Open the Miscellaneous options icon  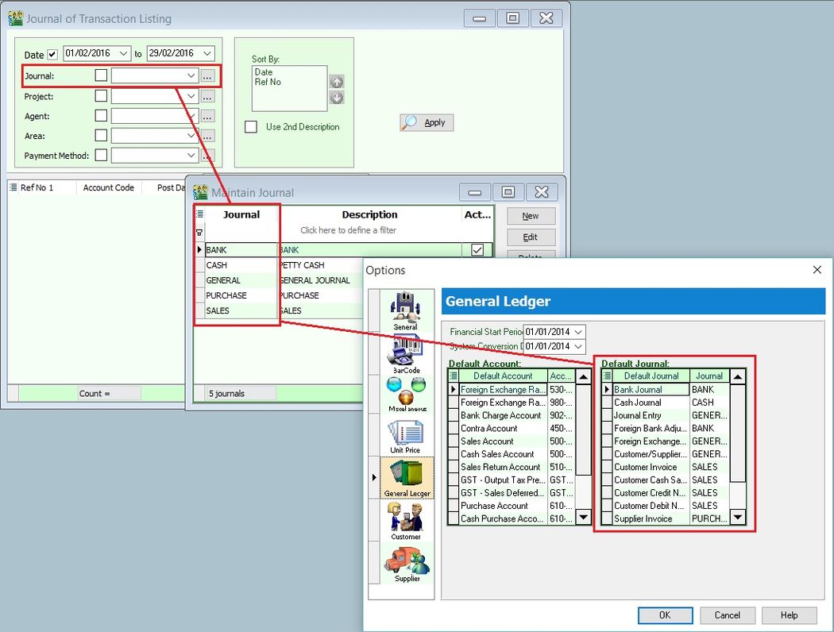(x=405, y=393)
